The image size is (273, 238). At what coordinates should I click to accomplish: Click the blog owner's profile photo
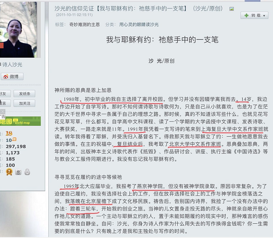pyautogui.click(x=18, y=29)
